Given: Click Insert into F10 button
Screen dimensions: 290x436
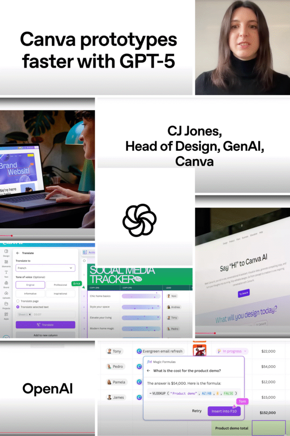Looking at the screenshot, I should pos(224,411).
